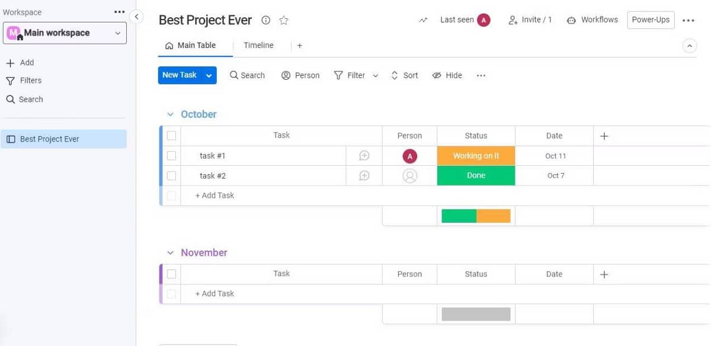
Task: Switch to Timeline tab
Action: pyautogui.click(x=258, y=46)
